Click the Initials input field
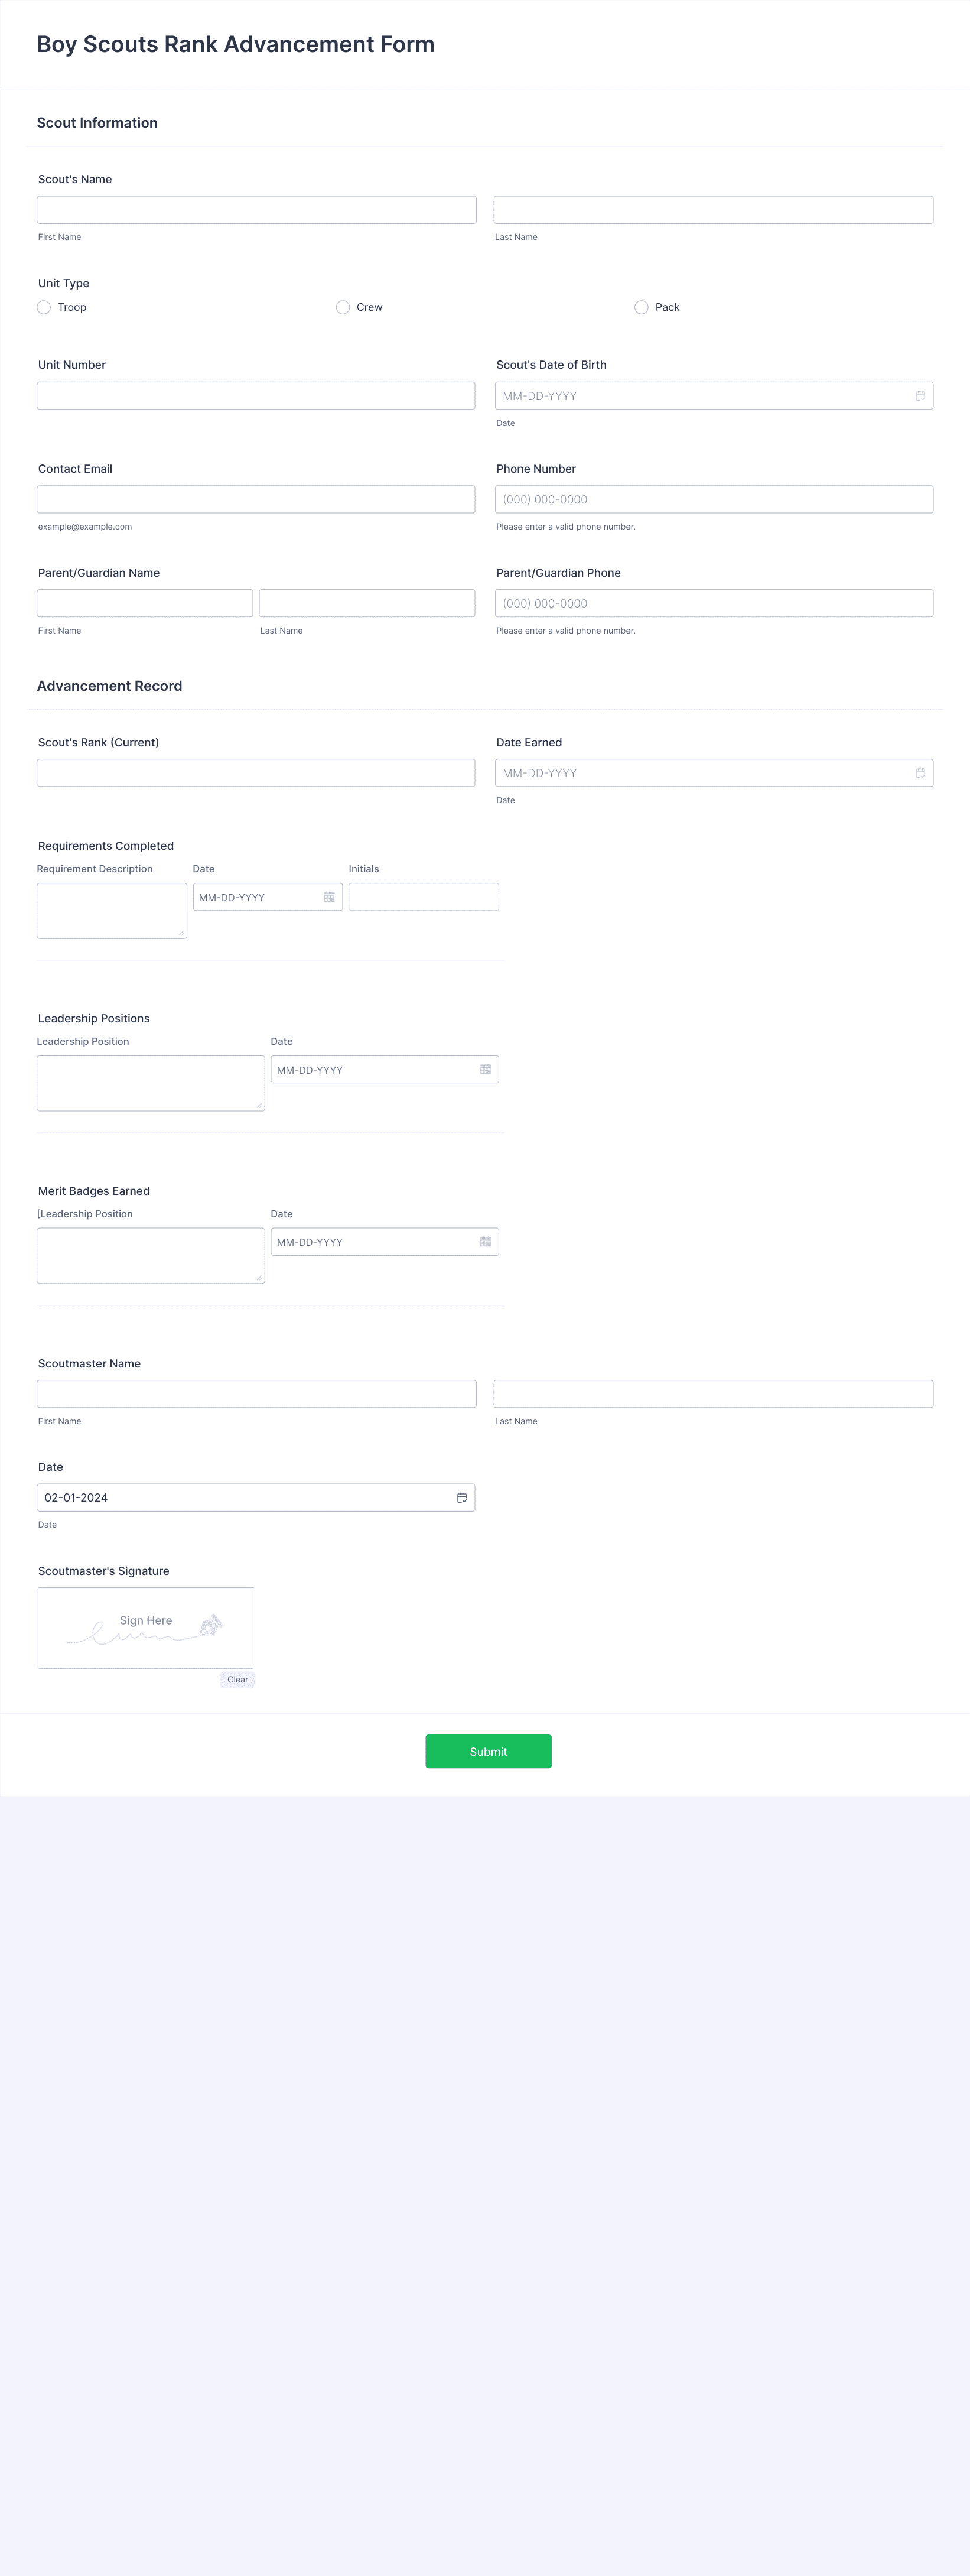This screenshot has height=2576, width=970. (424, 897)
